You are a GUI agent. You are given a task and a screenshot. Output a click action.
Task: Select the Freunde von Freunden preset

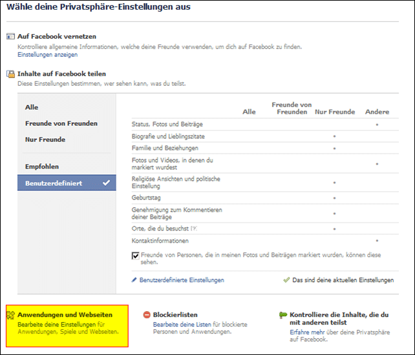tap(61, 123)
